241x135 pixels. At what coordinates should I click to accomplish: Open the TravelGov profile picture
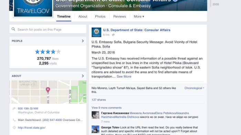click(x=33, y=8)
